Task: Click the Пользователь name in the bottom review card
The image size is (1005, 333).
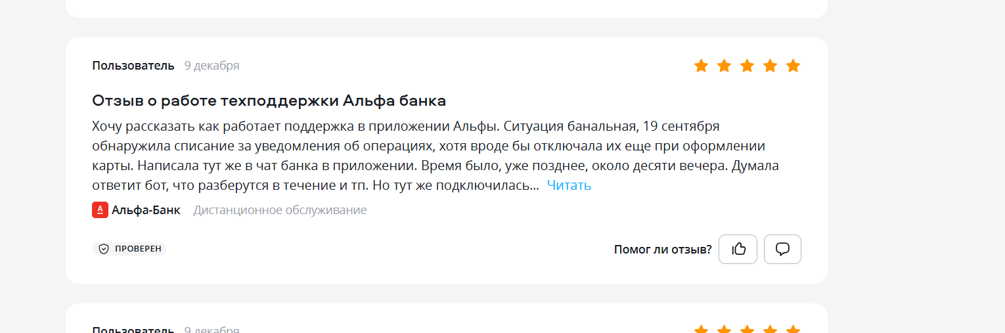Action: pos(133,330)
